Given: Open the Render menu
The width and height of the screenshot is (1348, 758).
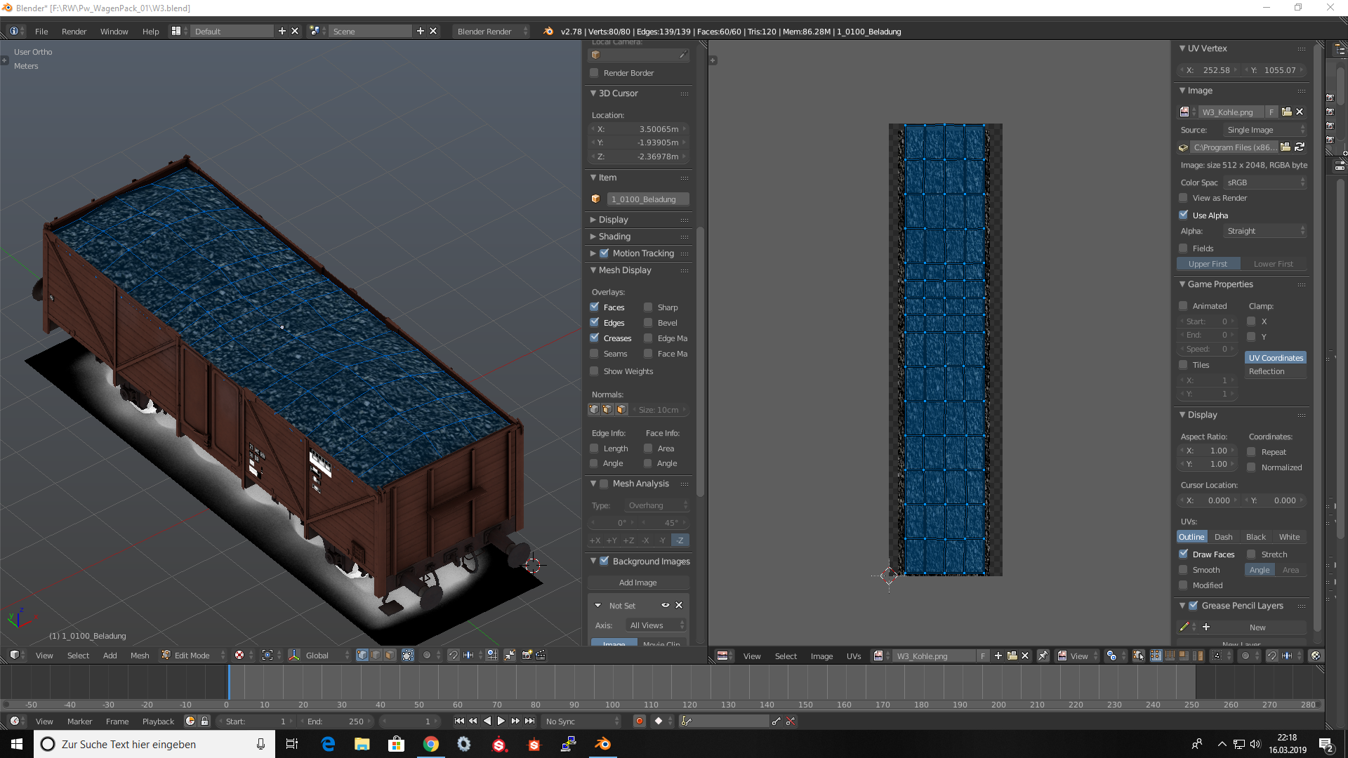Looking at the screenshot, I should 74,32.
